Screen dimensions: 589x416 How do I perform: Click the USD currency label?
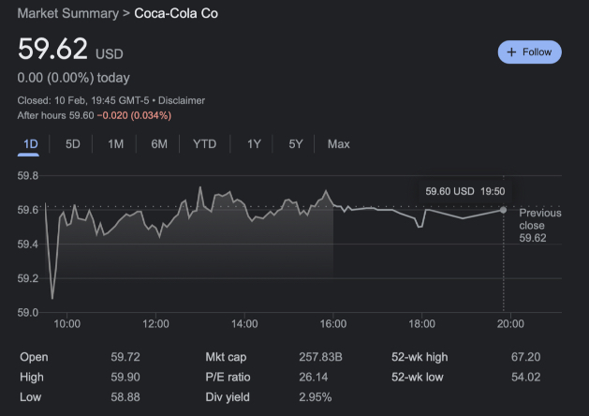coord(110,54)
